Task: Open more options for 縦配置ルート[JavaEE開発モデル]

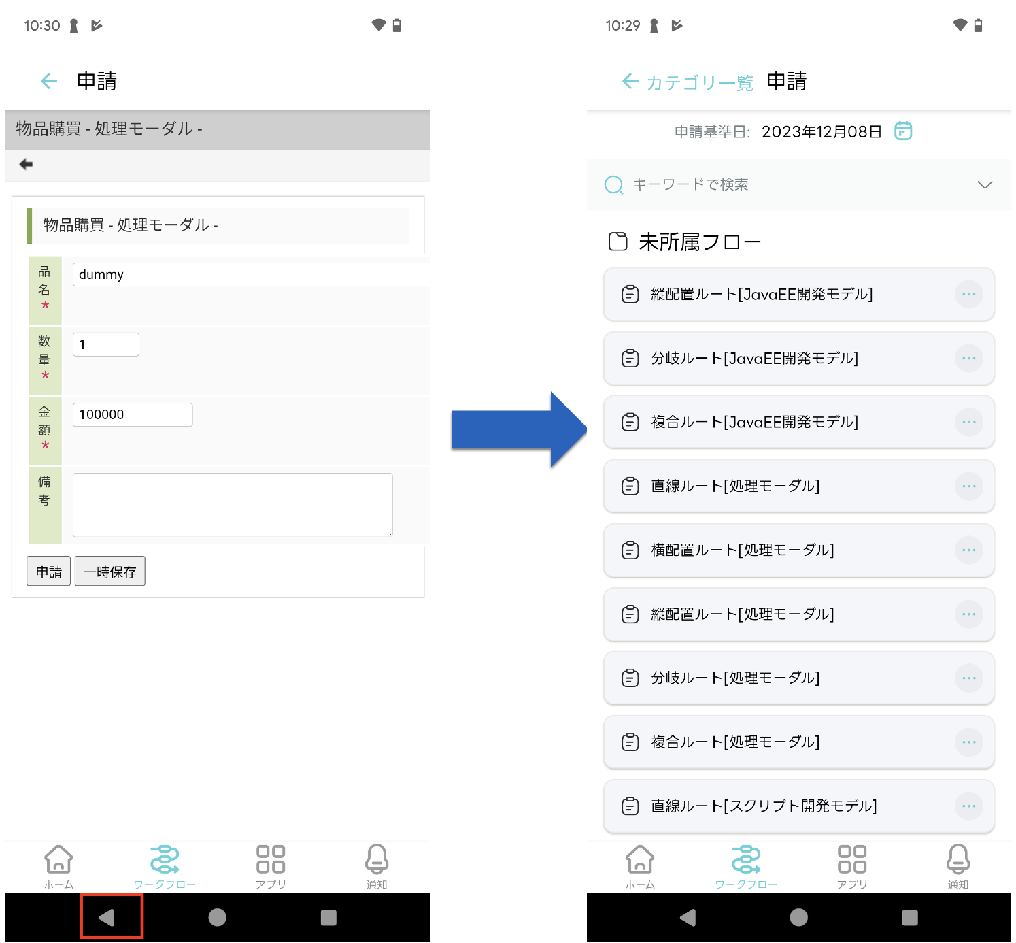Action: [969, 294]
